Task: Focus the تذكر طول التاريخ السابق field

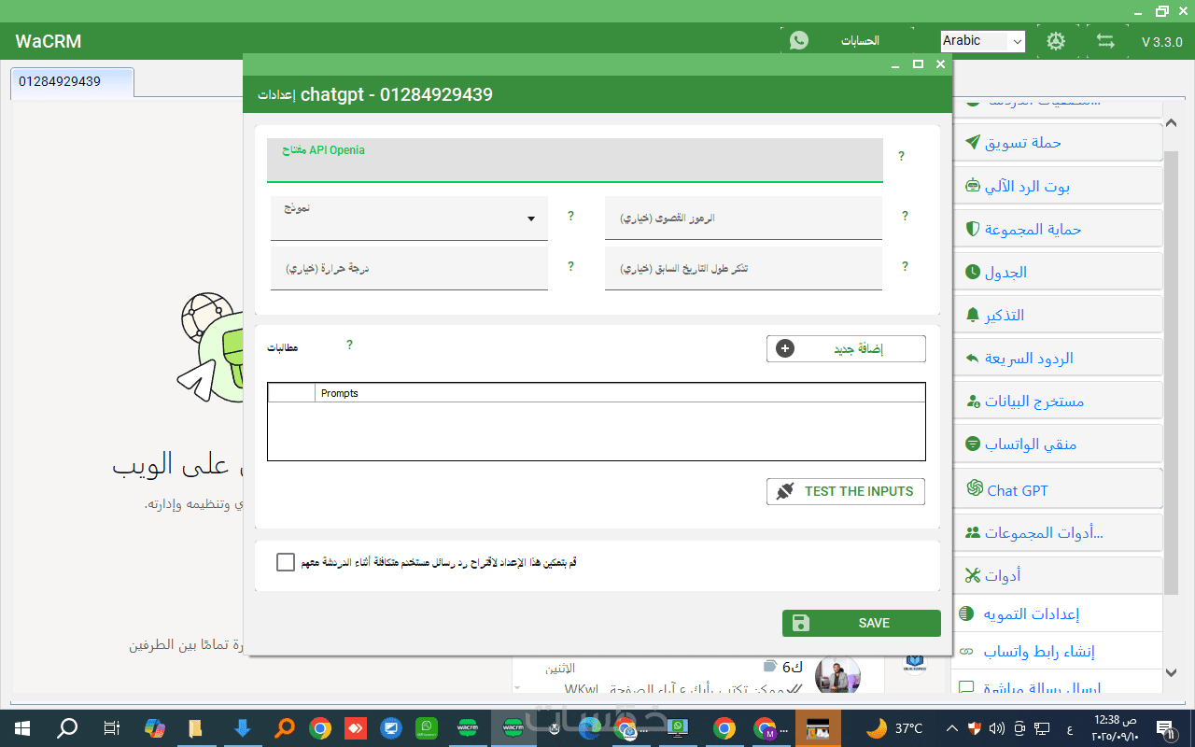Action: (x=743, y=268)
